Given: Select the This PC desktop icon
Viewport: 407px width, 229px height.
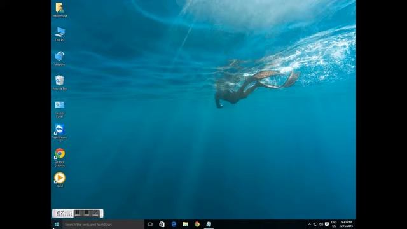Looking at the screenshot, I should [60, 34].
